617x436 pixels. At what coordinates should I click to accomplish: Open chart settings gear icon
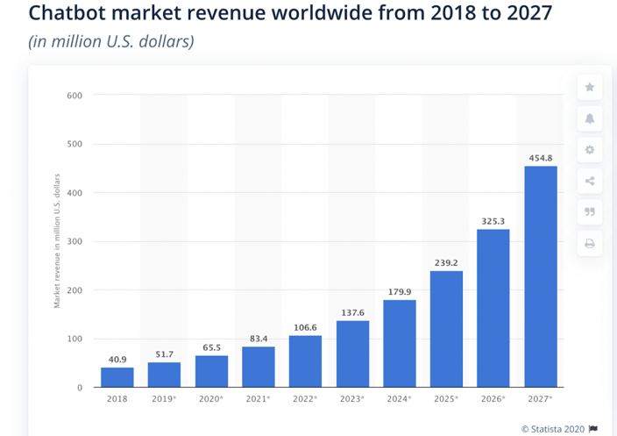[590, 150]
